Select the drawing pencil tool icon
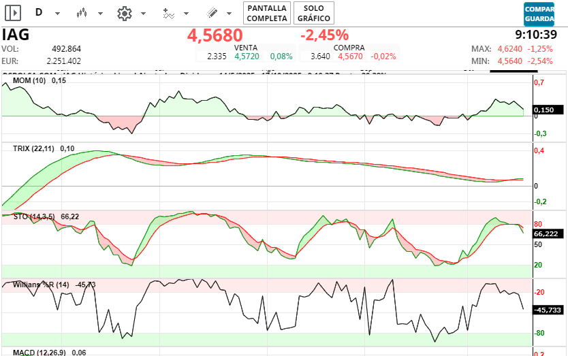 (212, 14)
